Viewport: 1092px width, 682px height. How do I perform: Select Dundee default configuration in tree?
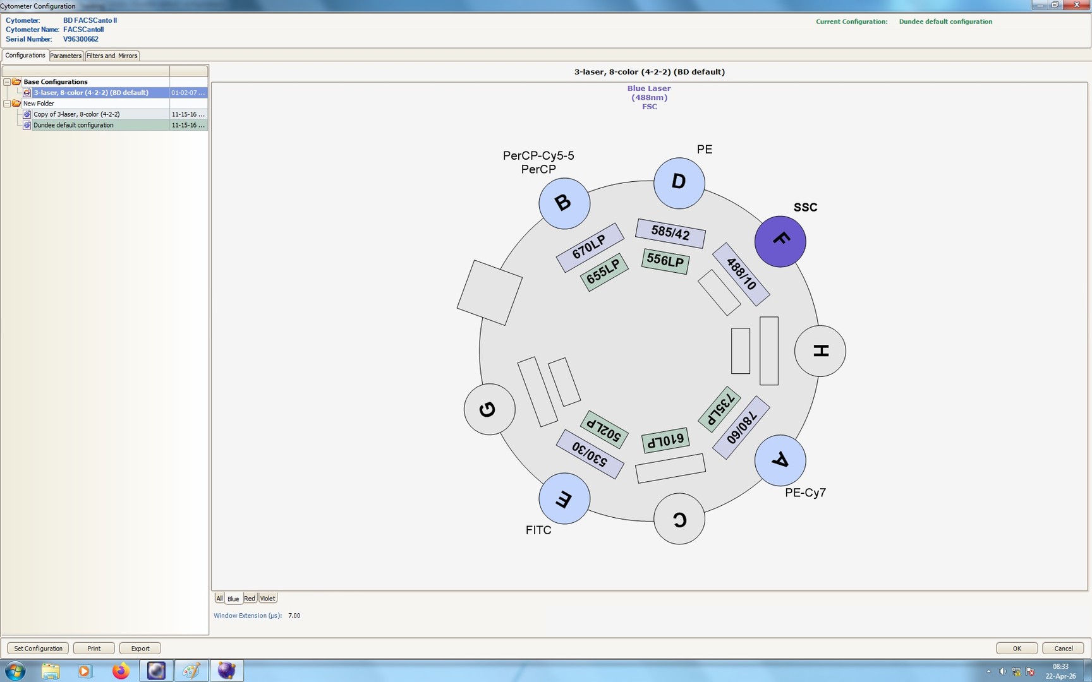pyautogui.click(x=73, y=125)
